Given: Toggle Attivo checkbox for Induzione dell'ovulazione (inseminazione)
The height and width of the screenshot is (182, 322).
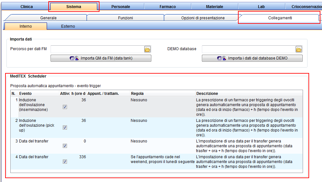Looking at the screenshot, I should click(65, 107).
